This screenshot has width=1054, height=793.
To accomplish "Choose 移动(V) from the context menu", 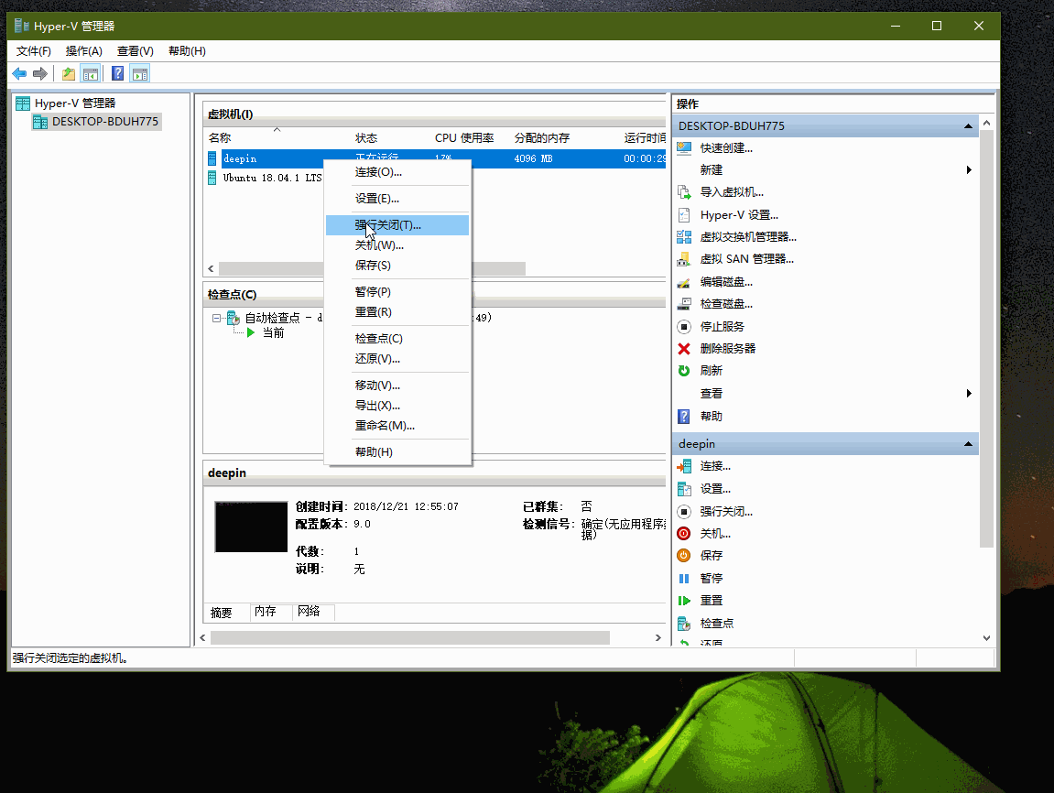I will [x=397, y=386].
